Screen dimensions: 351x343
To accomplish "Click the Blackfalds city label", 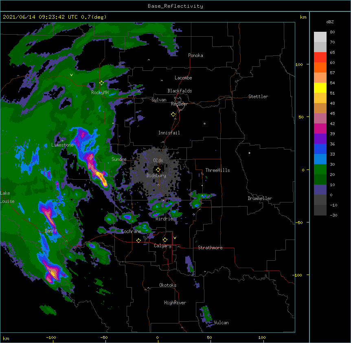I will (x=180, y=91).
